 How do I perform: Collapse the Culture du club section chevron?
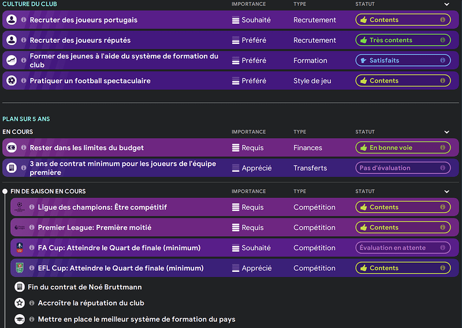(x=446, y=4)
